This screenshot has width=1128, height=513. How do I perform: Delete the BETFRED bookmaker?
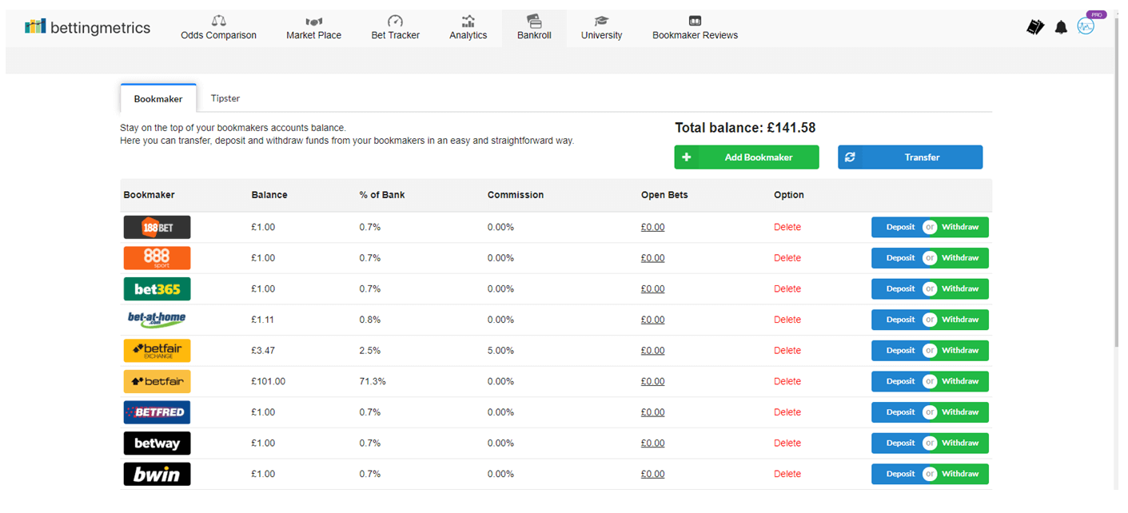click(x=787, y=412)
